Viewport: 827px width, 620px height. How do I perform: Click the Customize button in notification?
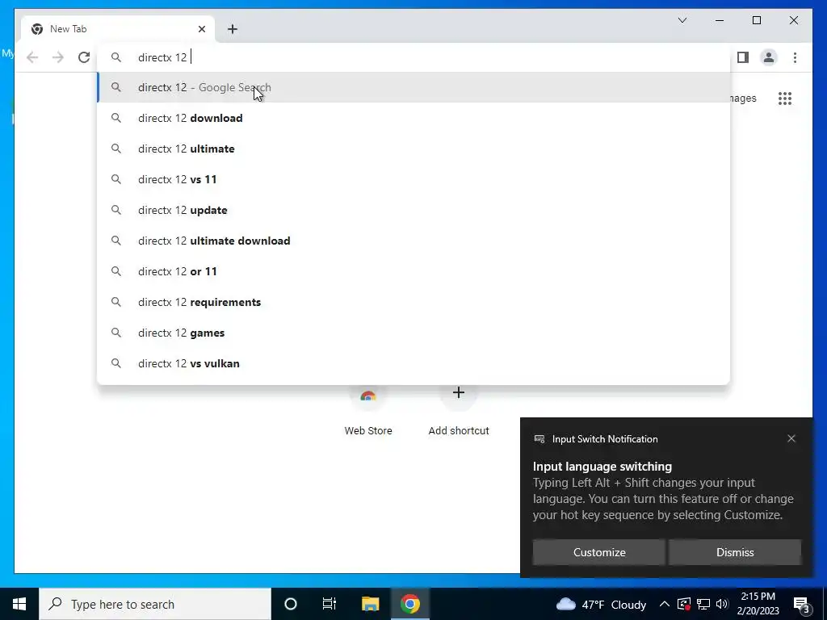(x=599, y=552)
